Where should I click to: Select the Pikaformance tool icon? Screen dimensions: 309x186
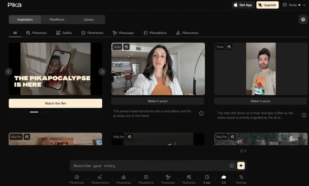(x=100, y=179)
